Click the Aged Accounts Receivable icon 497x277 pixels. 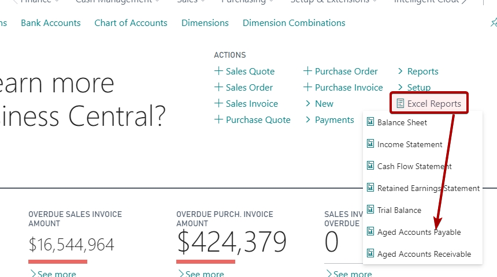(370, 253)
